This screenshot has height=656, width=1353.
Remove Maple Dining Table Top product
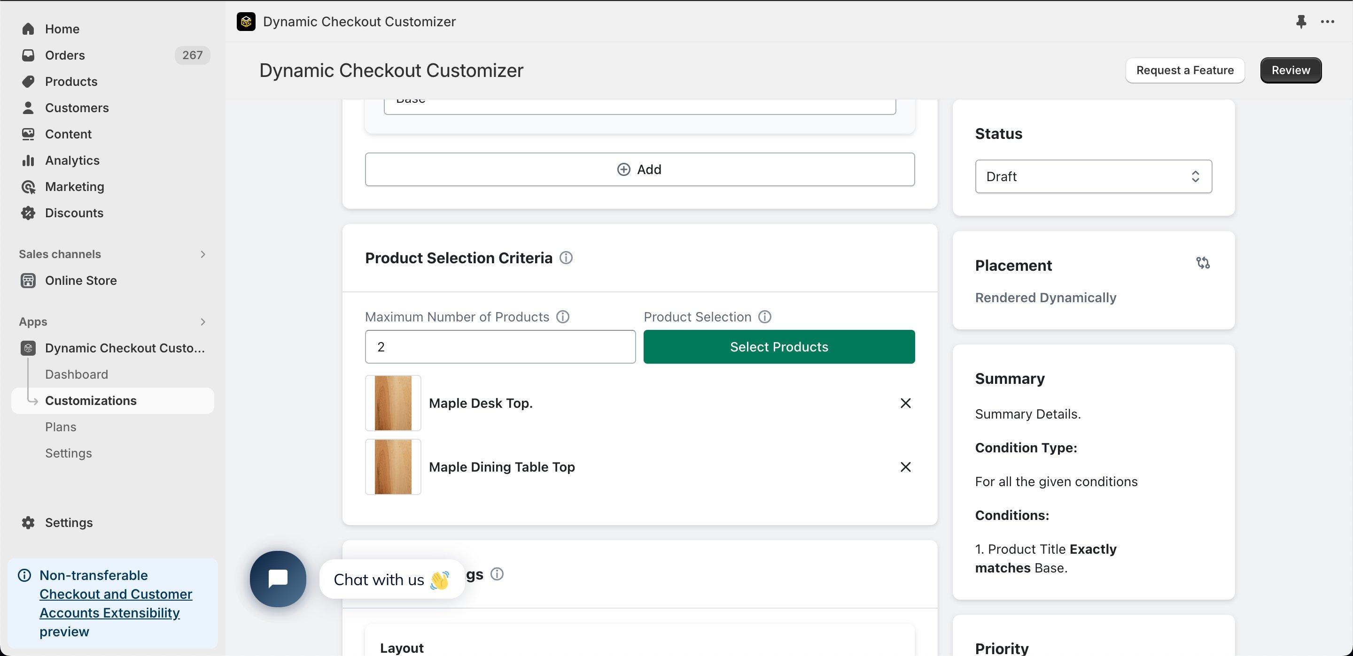click(x=905, y=466)
